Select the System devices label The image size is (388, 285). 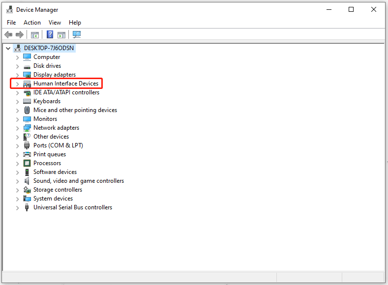pyautogui.click(x=53, y=199)
